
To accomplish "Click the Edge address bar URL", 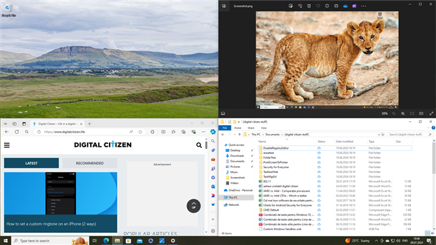I will click(65, 132).
